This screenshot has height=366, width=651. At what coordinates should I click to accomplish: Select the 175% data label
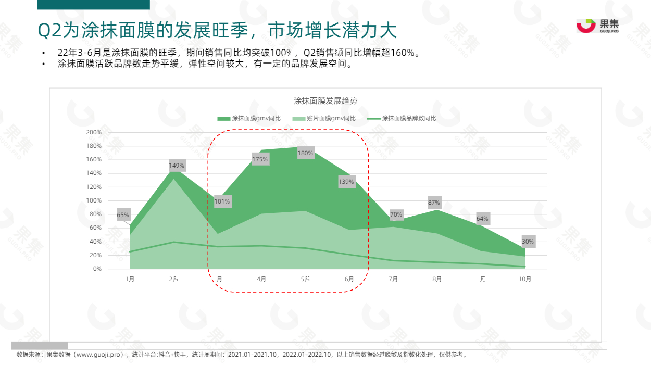[260, 159]
